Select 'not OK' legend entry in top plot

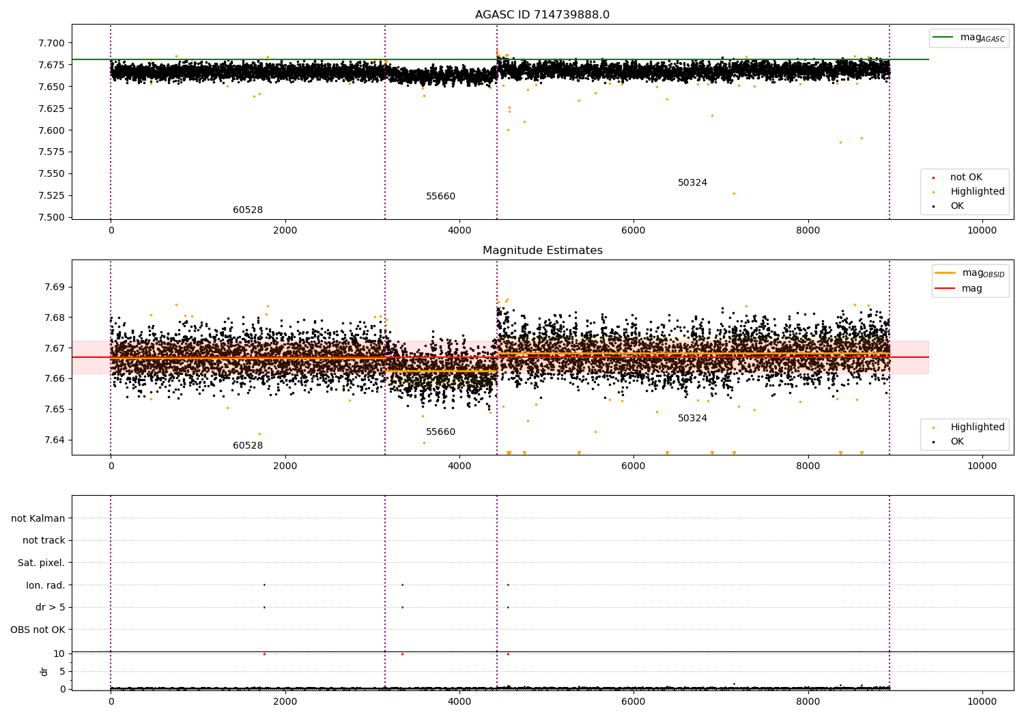(956, 178)
